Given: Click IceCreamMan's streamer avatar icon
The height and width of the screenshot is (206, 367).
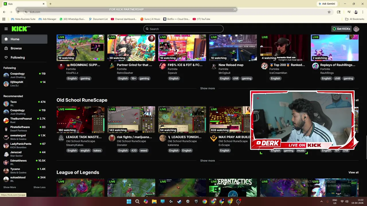Looking at the screenshot, I should tap(265, 66).
